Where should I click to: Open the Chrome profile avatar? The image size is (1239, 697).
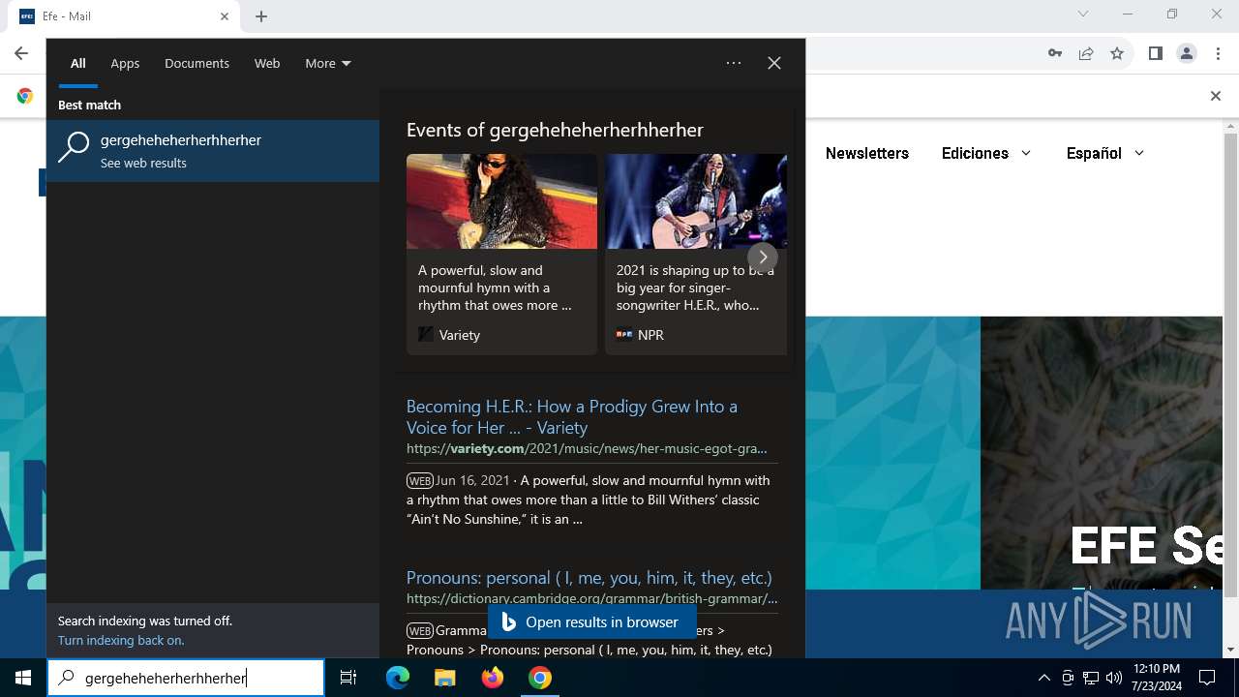tap(1187, 53)
